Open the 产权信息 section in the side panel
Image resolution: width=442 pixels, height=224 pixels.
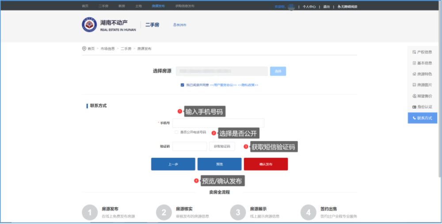pyautogui.click(x=422, y=52)
